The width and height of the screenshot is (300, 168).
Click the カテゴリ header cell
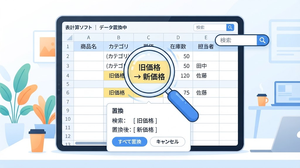[x=119, y=46]
